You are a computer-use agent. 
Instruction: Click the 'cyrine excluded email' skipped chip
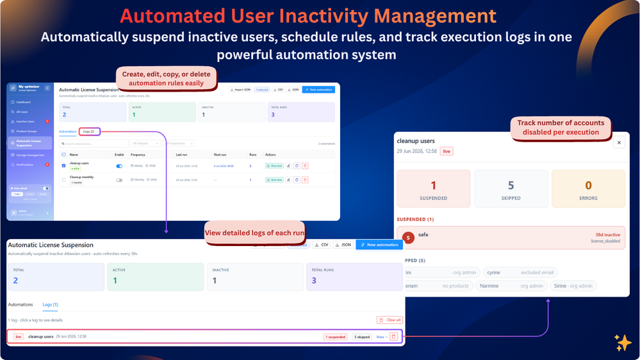pos(520,272)
